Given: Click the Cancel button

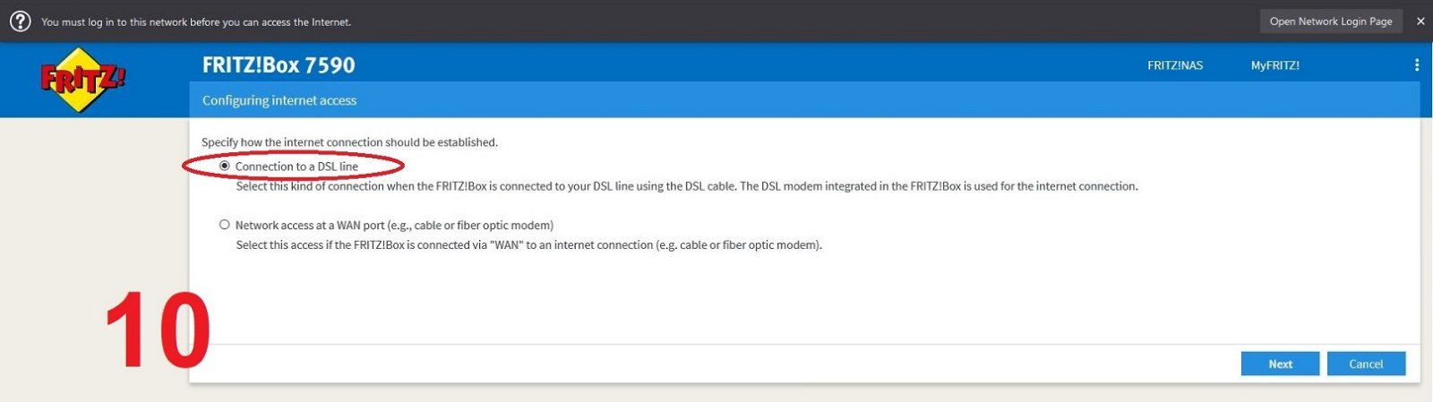Looking at the screenshot, I should point(1366,364).
